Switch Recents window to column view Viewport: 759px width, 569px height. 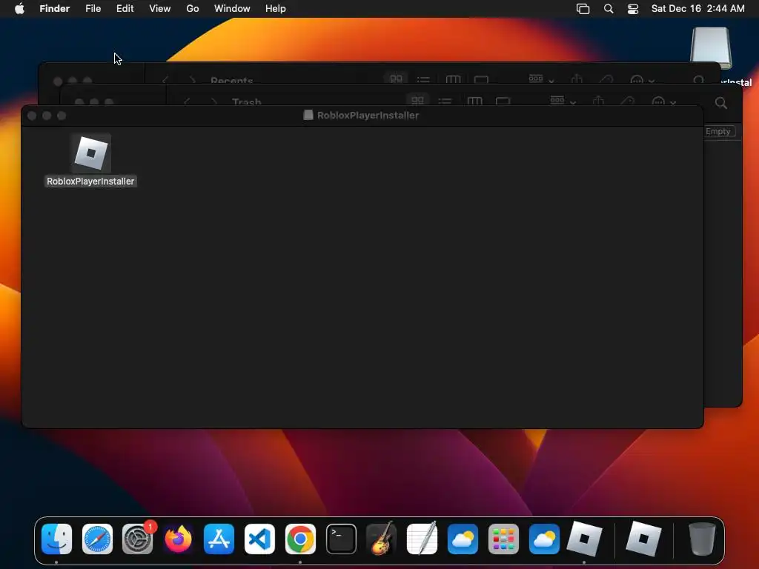click(x=453, y=79)
